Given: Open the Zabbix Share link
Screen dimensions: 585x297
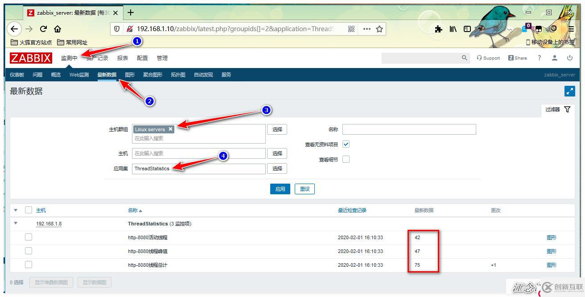Looking at the screenshot, I should click(x=517, y=58).
